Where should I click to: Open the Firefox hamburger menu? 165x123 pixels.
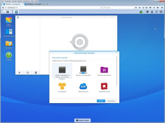pyautogui.click(x=162, y=8)
